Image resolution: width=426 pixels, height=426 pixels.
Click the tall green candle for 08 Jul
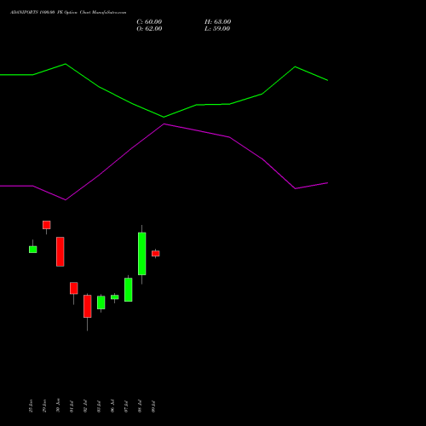click(x=142, y=254)
